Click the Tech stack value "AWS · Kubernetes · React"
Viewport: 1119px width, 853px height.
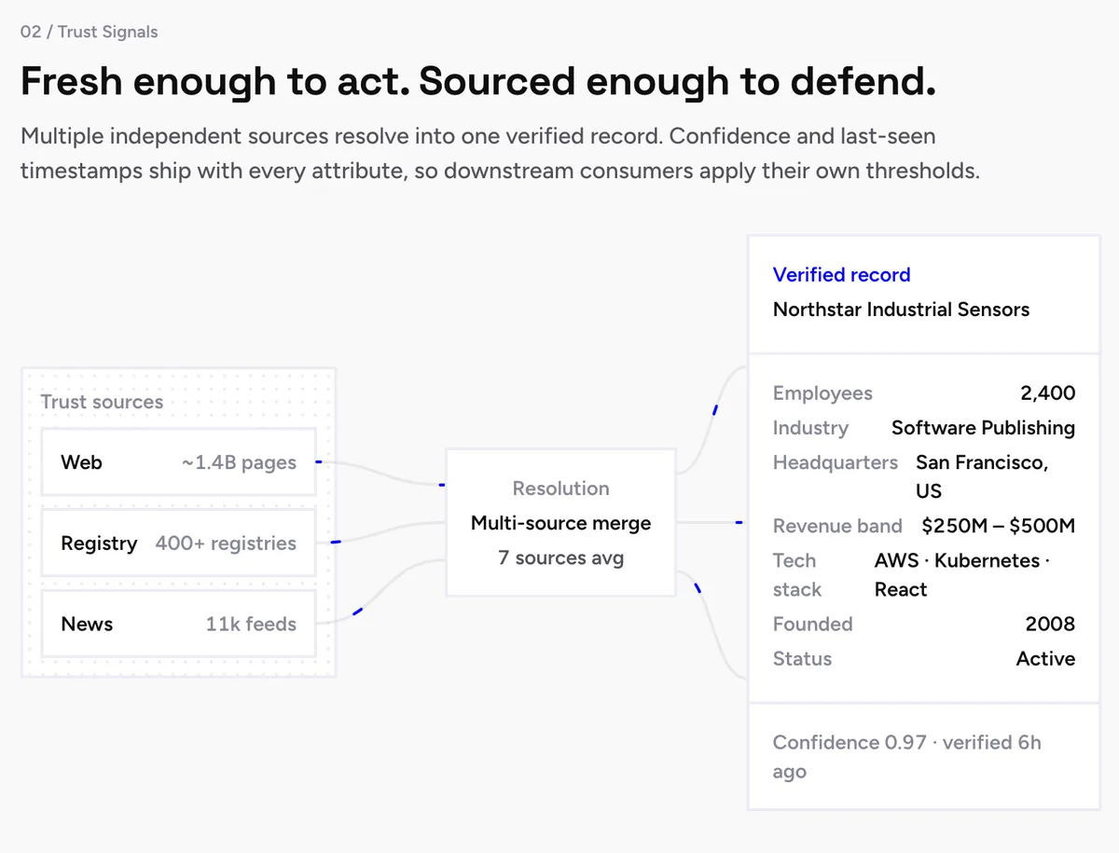click(x=962, y=574)
